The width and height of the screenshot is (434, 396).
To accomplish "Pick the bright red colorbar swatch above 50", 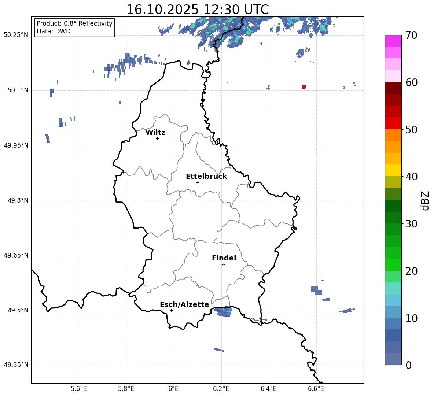I will (393, 123).
